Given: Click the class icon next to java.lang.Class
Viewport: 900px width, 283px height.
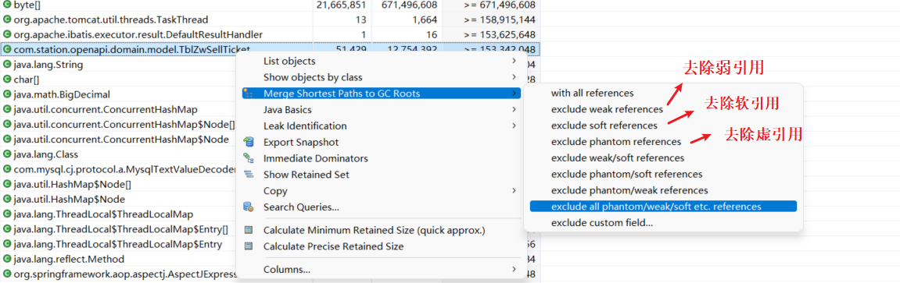Looking at the screenshot, I should [7, 154].
